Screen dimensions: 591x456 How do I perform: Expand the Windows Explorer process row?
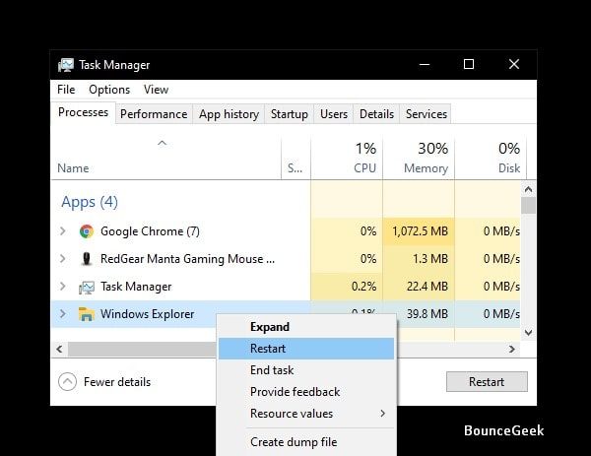[x=63, y=313]
